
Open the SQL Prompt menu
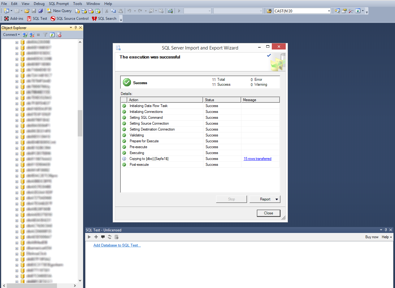pos(59,4)
